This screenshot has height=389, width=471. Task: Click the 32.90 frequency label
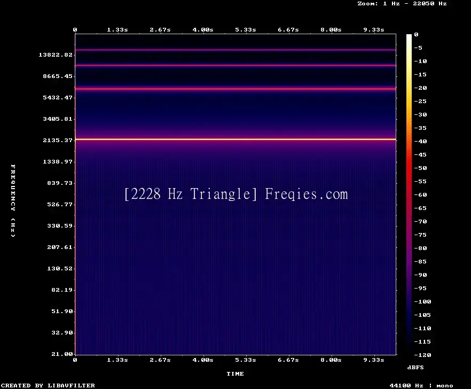click(62, 332)
